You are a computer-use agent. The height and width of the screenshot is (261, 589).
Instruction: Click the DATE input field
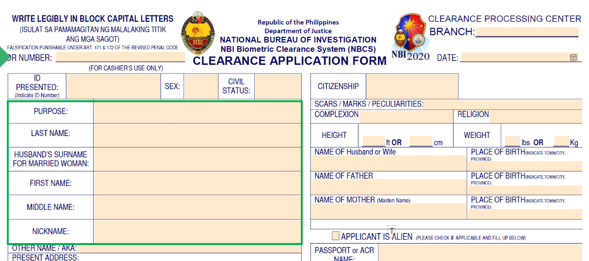520,58
